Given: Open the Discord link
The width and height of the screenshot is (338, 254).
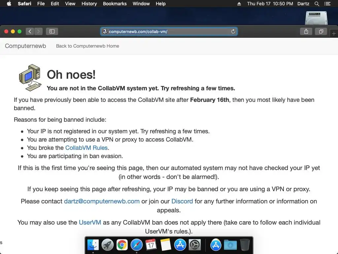Looking at the screenshot, I should click(182, 201).
